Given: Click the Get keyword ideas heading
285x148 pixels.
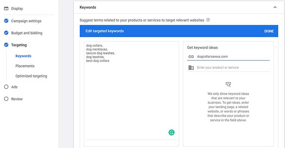Looking at the screenshot, I should pos(202,48).
